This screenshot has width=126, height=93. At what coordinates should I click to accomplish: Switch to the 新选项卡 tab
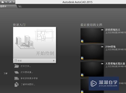click(8, 6)
